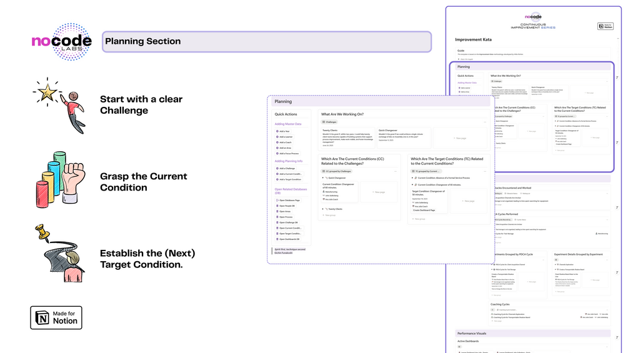Click the database icon beside Open Dashboards DB
628x353 pixels.
click(x=277, y=239)
